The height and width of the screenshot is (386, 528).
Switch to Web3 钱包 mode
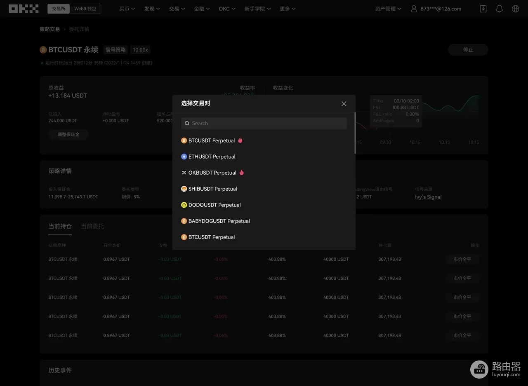point(85,9)
